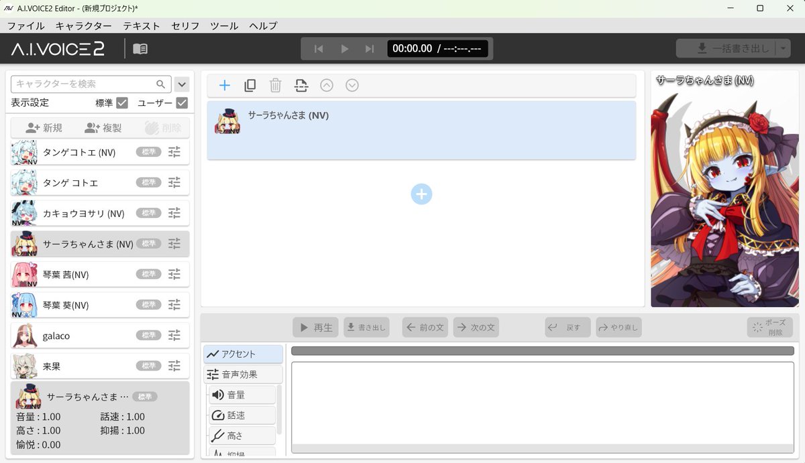This screenshot has height=463, width=805.
Task: Open settings sliders for 琴葉 葵(NV)
Action: coord(174,305)
